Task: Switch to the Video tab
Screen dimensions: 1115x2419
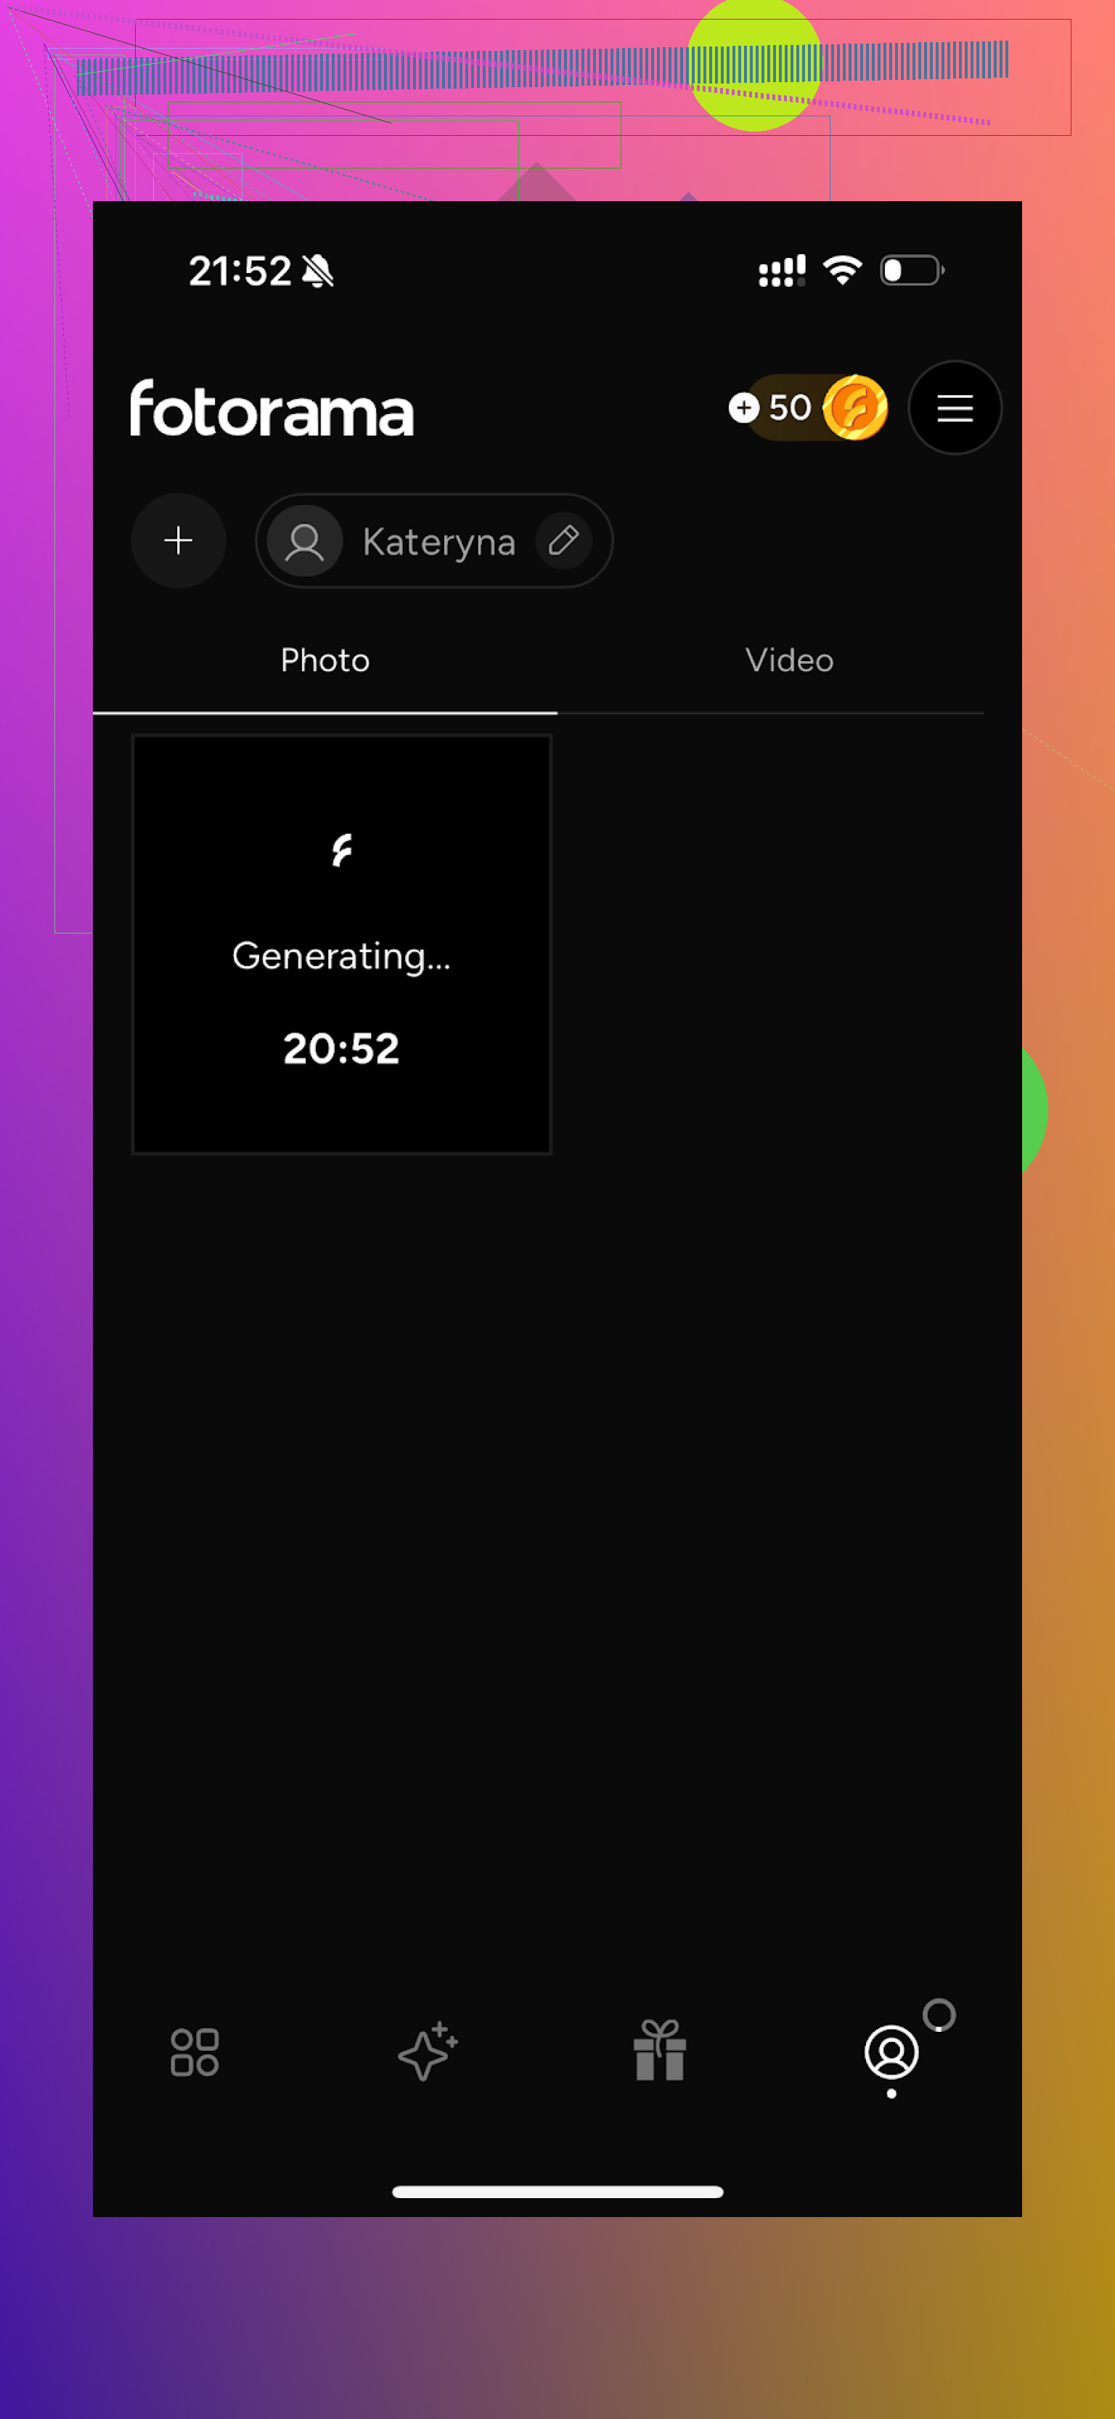Action: 789,660
